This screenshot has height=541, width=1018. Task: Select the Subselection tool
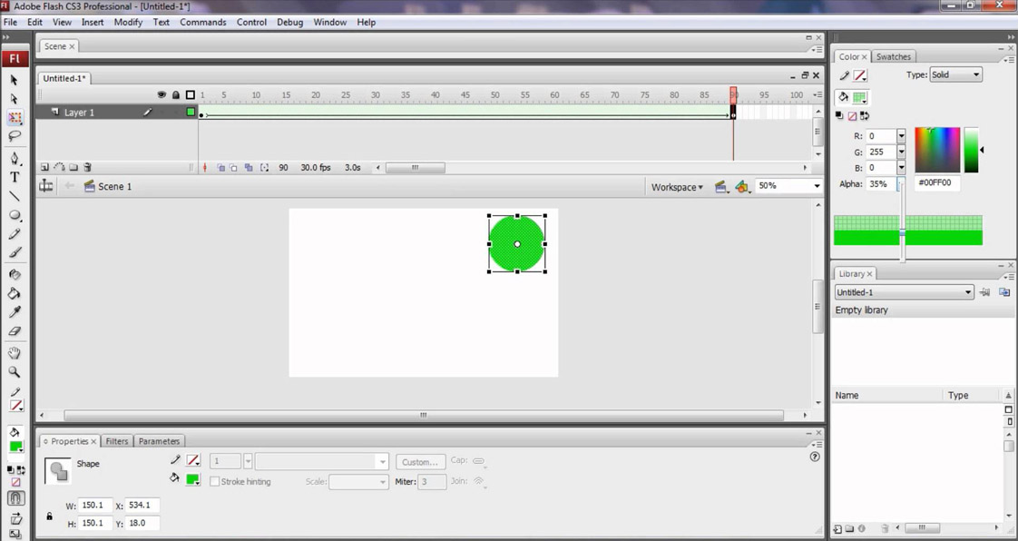[x=15, y=99]
